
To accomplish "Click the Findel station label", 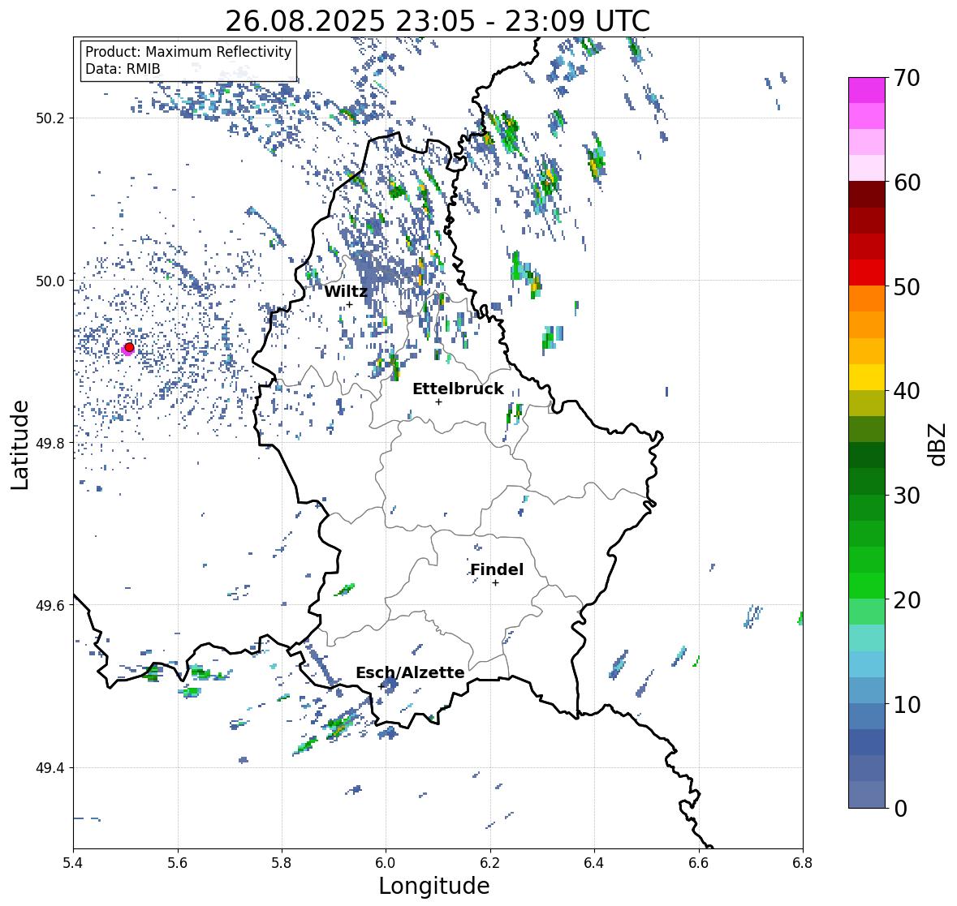I will 497,569.
